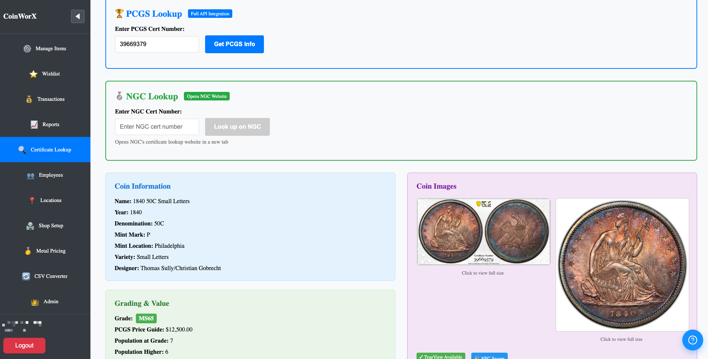Click the Enter PCGS Cert Number label
Viewport: 708px width, 359px height.
(150, 29)
